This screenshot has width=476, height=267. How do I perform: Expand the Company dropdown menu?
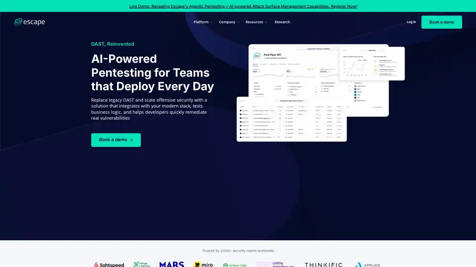pos(229,22)
